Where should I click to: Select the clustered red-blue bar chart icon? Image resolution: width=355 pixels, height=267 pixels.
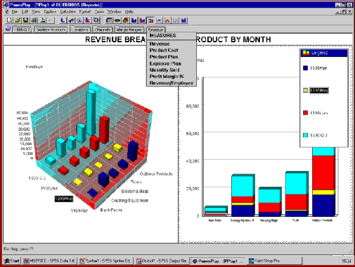[x=142, y=20]
